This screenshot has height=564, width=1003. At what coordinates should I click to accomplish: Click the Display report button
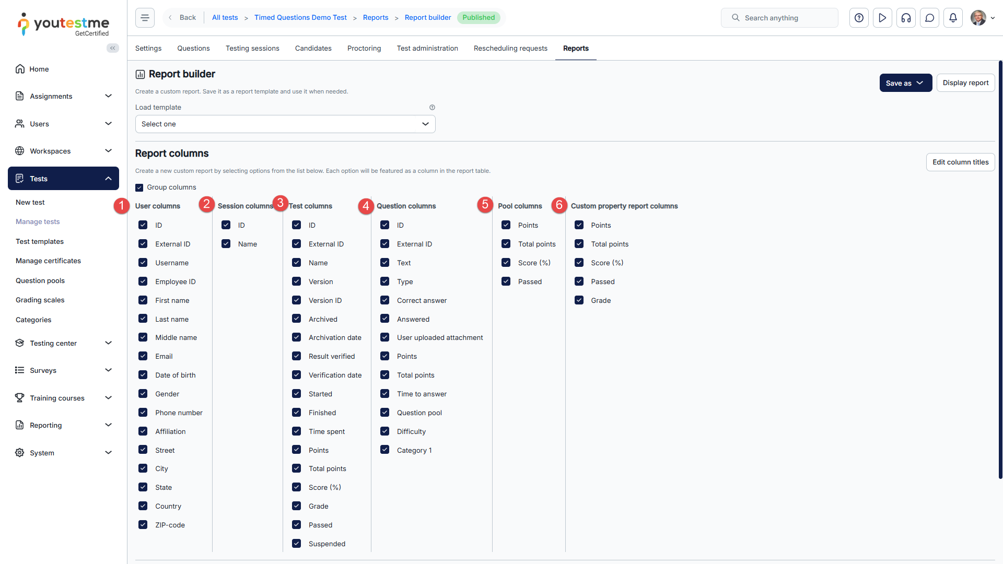click(x=965, y=83)
